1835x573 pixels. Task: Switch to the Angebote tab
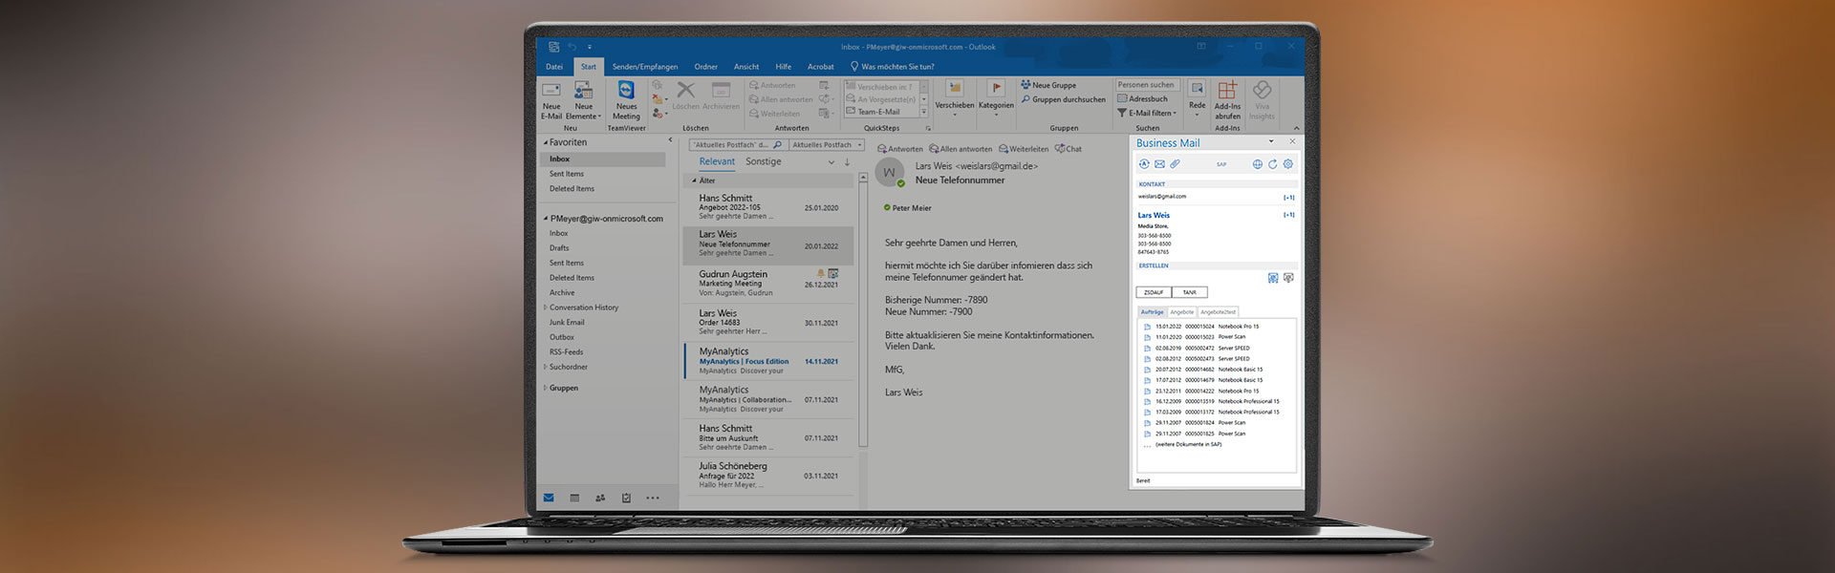click(1181, 312)
